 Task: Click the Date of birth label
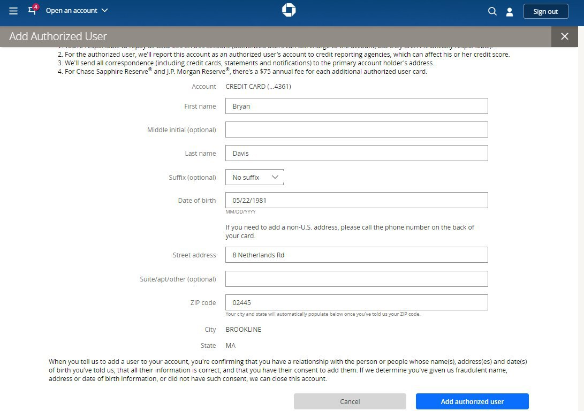(196, 200)
